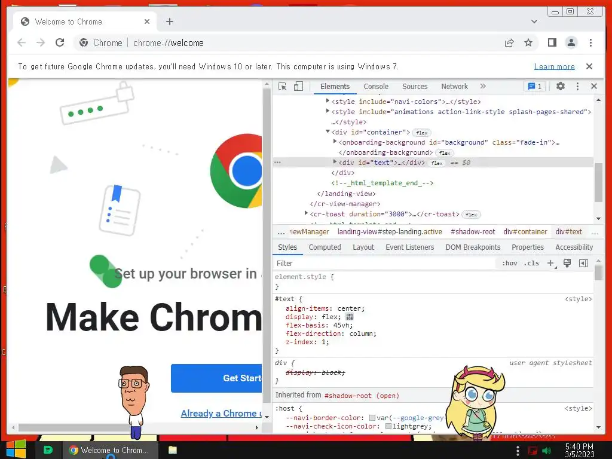Click the Styles Filter input field

(384, 263)
